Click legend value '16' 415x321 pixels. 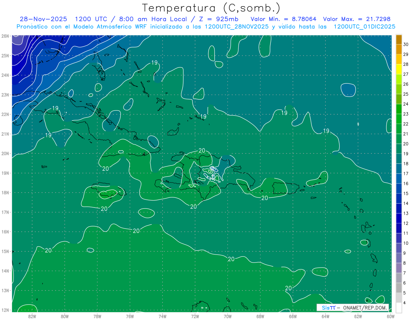[x=406, y=184]
